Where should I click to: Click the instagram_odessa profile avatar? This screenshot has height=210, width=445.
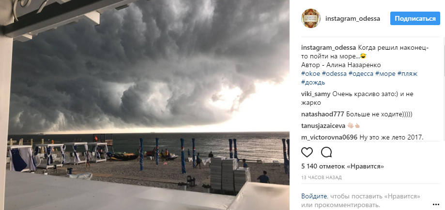coord(311,18)
